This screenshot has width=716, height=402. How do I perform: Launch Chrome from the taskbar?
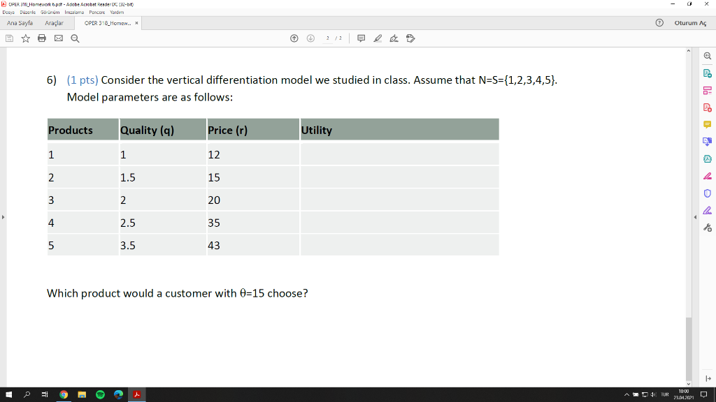point(63,394)
